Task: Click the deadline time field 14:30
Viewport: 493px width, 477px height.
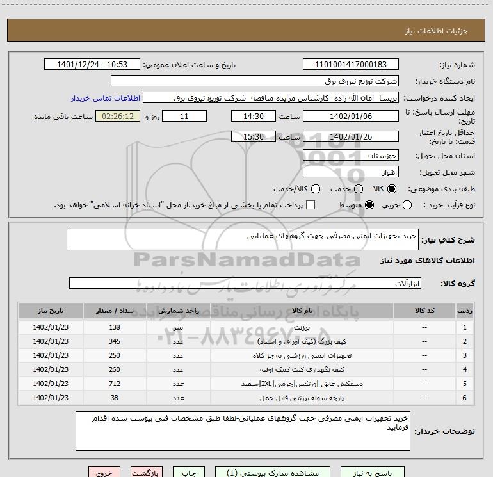Action: [x=254, y=116]
